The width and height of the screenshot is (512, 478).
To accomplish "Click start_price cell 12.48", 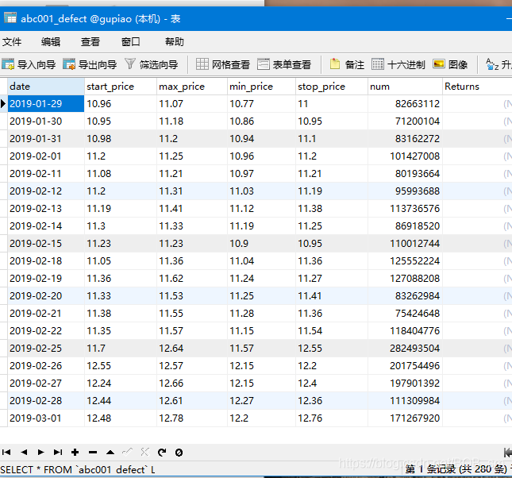I will [121, 418].
